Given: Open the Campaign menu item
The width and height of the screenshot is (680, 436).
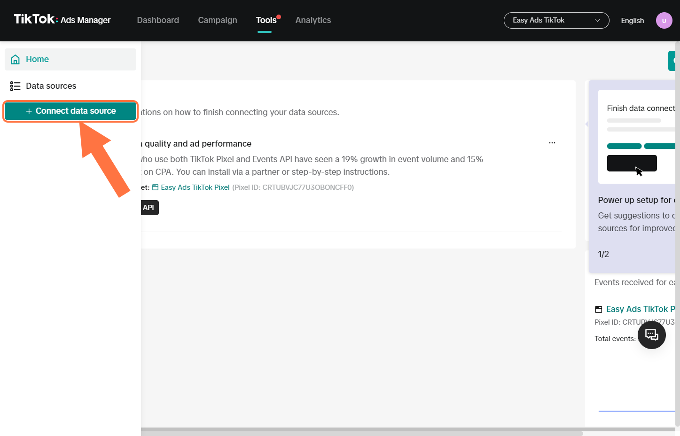Looking at the screenshot, I should 217,20.
